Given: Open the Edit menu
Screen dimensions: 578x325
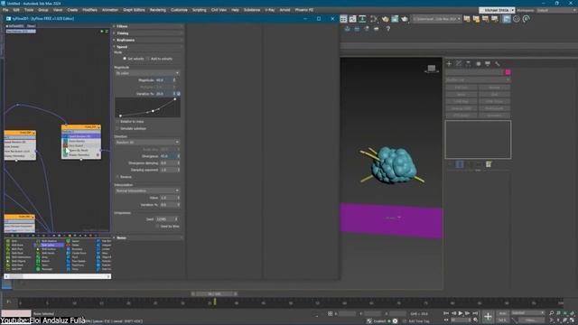Looking at the screenshot, I should point(16,10).
